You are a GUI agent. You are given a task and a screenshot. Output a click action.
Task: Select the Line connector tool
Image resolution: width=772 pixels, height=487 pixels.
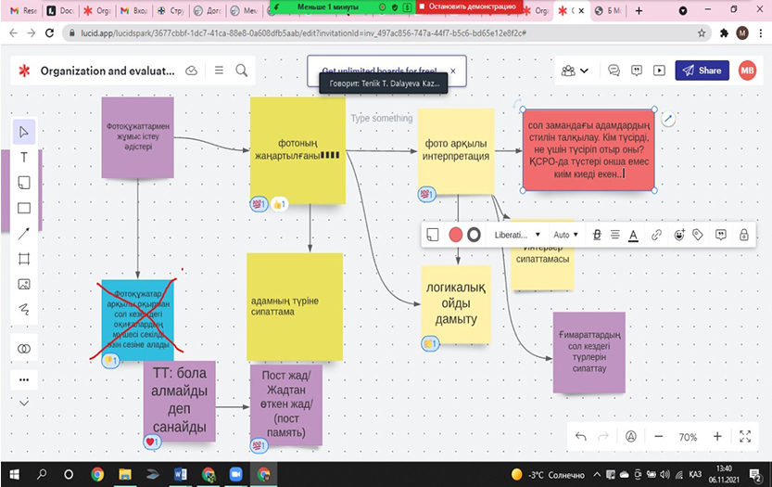[x=24, y=233]
